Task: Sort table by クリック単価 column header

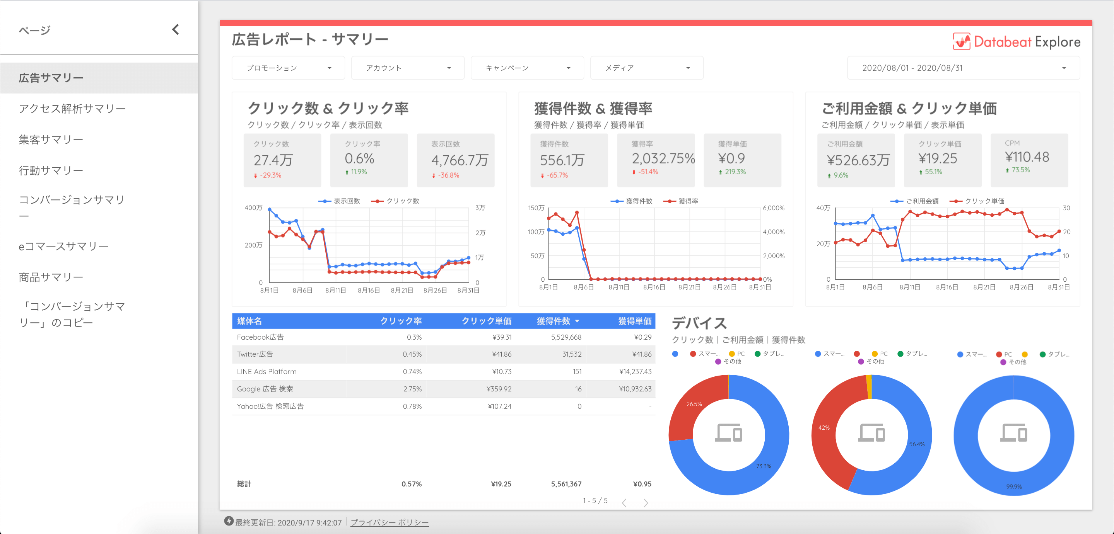Action: (x=487, y=321)
